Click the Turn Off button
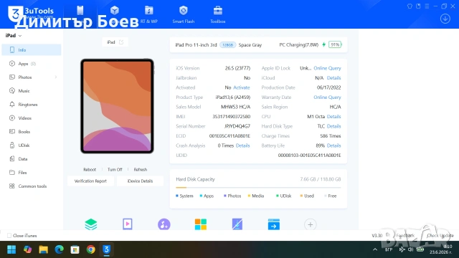459x258 pixels. click(x=115, y=169)
